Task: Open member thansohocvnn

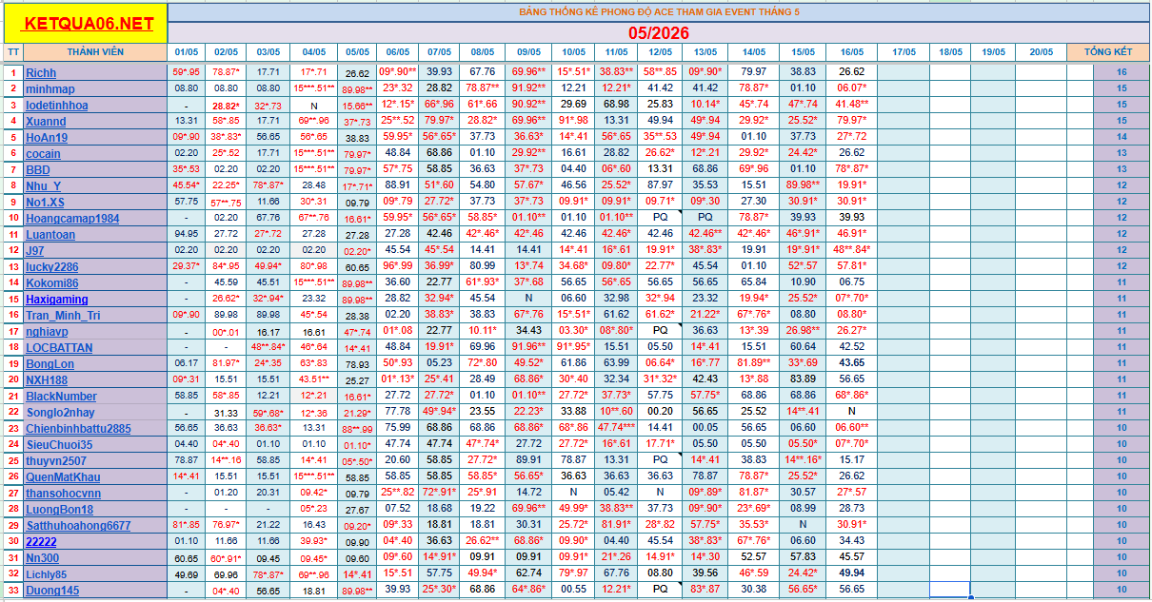Action: 63,493
